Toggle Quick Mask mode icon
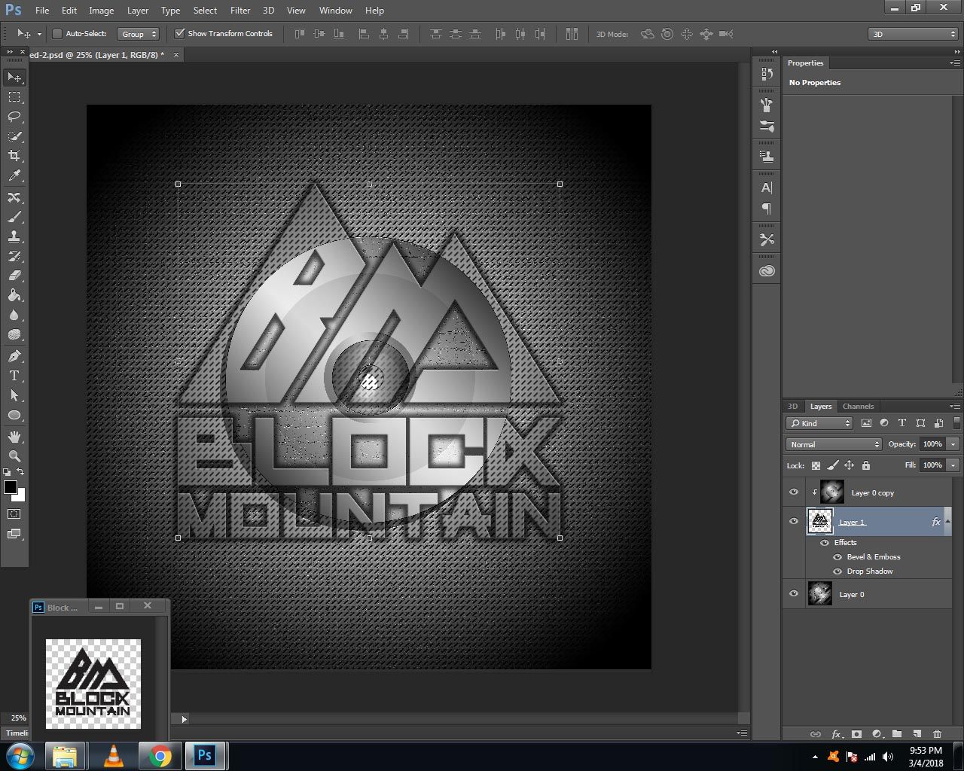 tap(14, 514)
